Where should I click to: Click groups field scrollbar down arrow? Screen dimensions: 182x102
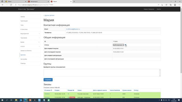click(x=160, y=76)
